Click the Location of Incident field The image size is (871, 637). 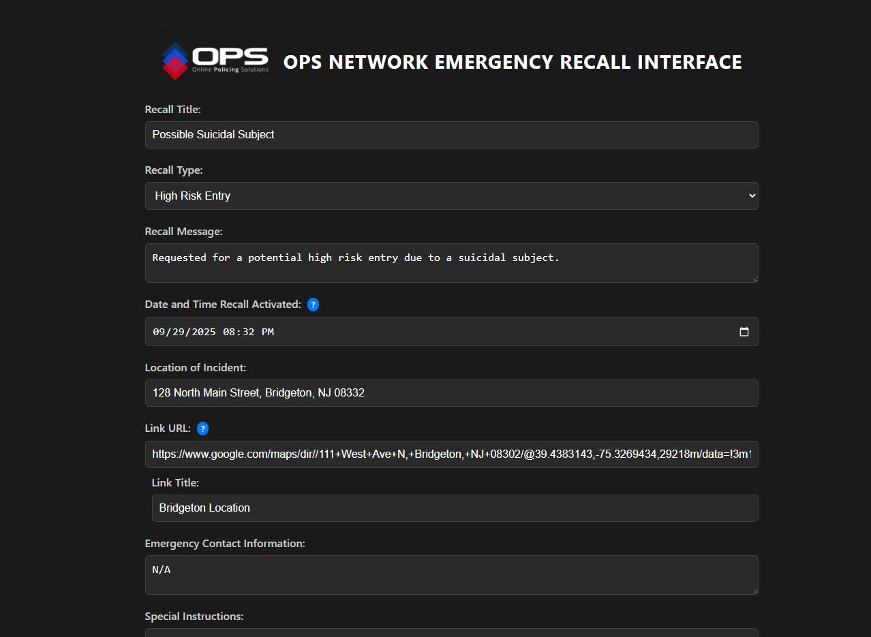pyautogui.click(x=451, y=393)
